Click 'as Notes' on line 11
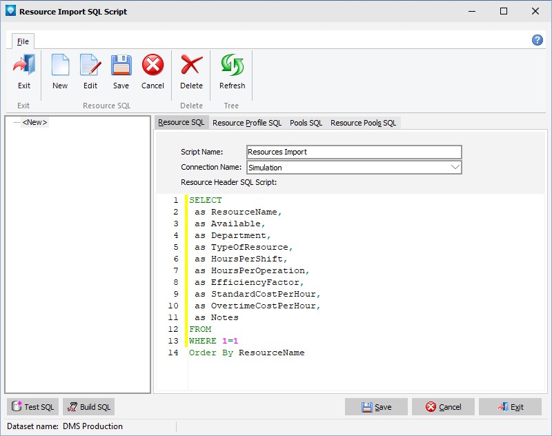The height and width of the screenshot is (436, 552). click(x=217, y=317)
